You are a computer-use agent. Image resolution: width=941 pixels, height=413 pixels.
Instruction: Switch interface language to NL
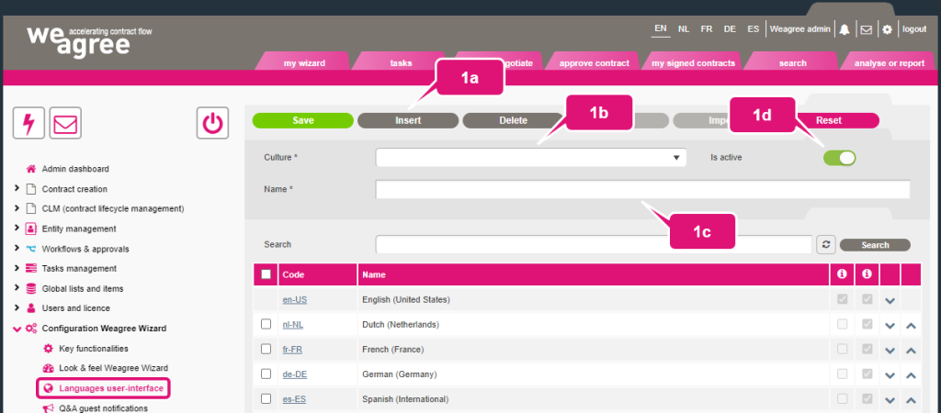point(684,28)
